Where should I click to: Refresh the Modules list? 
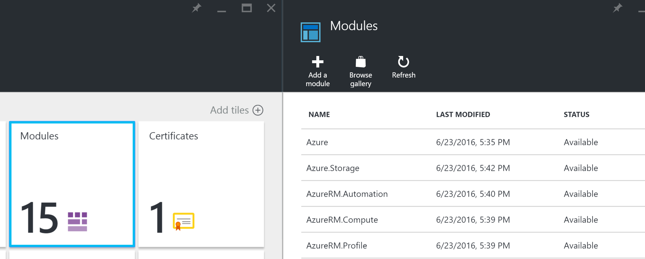click(x=403, y=62)
